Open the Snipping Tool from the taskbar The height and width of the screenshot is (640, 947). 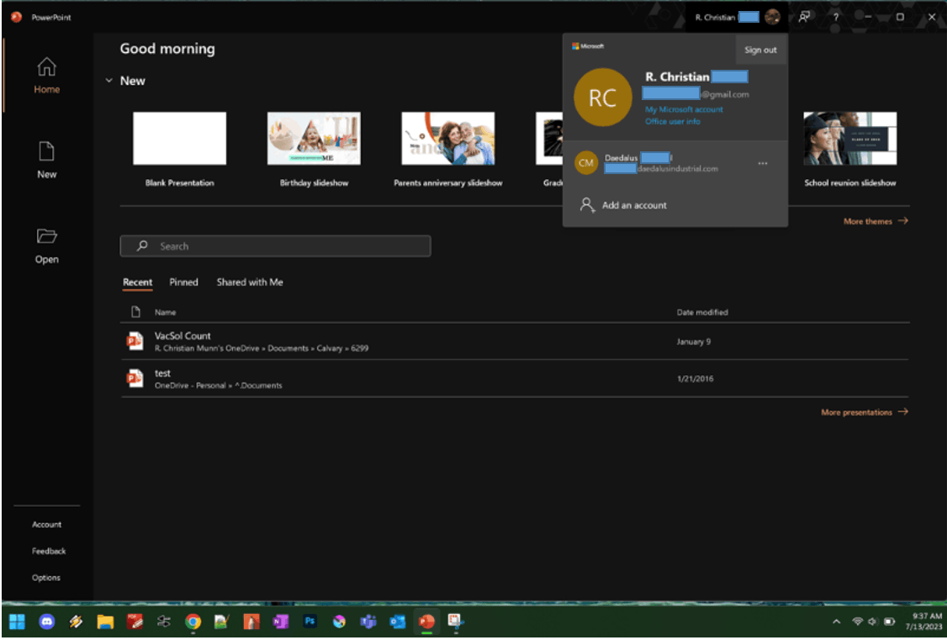point(455,621)
